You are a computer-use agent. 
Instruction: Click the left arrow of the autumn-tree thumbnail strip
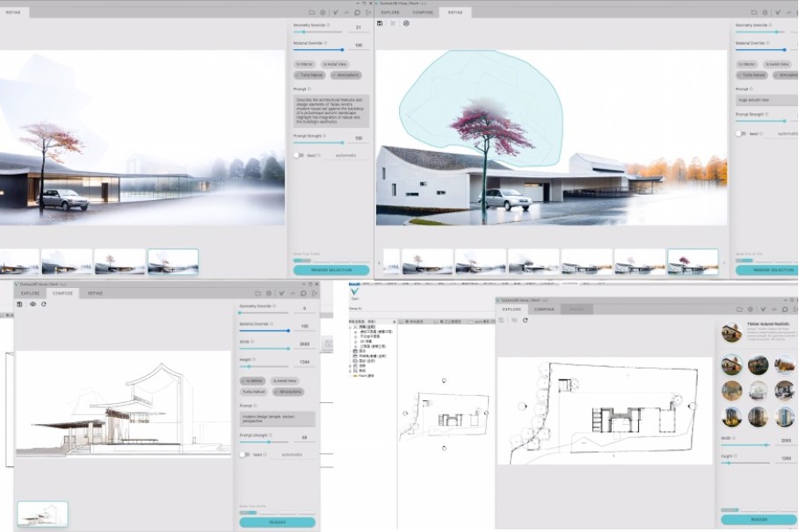pos(380,262)
